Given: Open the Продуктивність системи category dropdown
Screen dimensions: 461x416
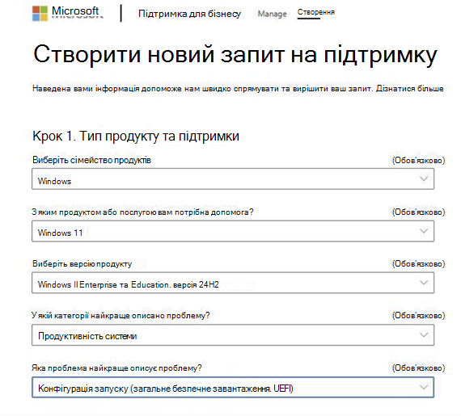Looking at the screenshot, I should [233, 334].
